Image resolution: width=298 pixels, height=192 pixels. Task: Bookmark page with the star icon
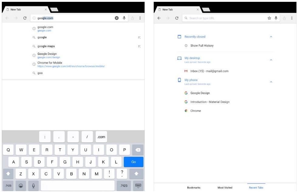[x=269, y=18]
